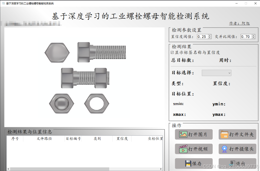Click the 作者：阿旭 author link

point(239,23)
